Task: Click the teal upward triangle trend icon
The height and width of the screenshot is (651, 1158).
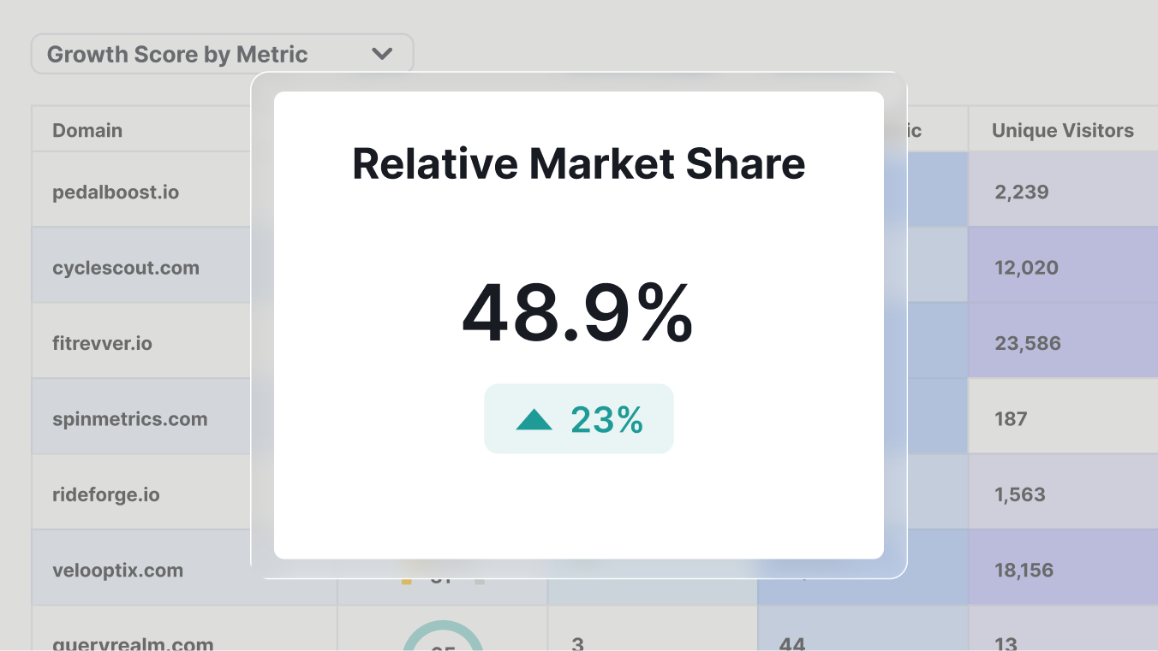Action: click(535, 418)
